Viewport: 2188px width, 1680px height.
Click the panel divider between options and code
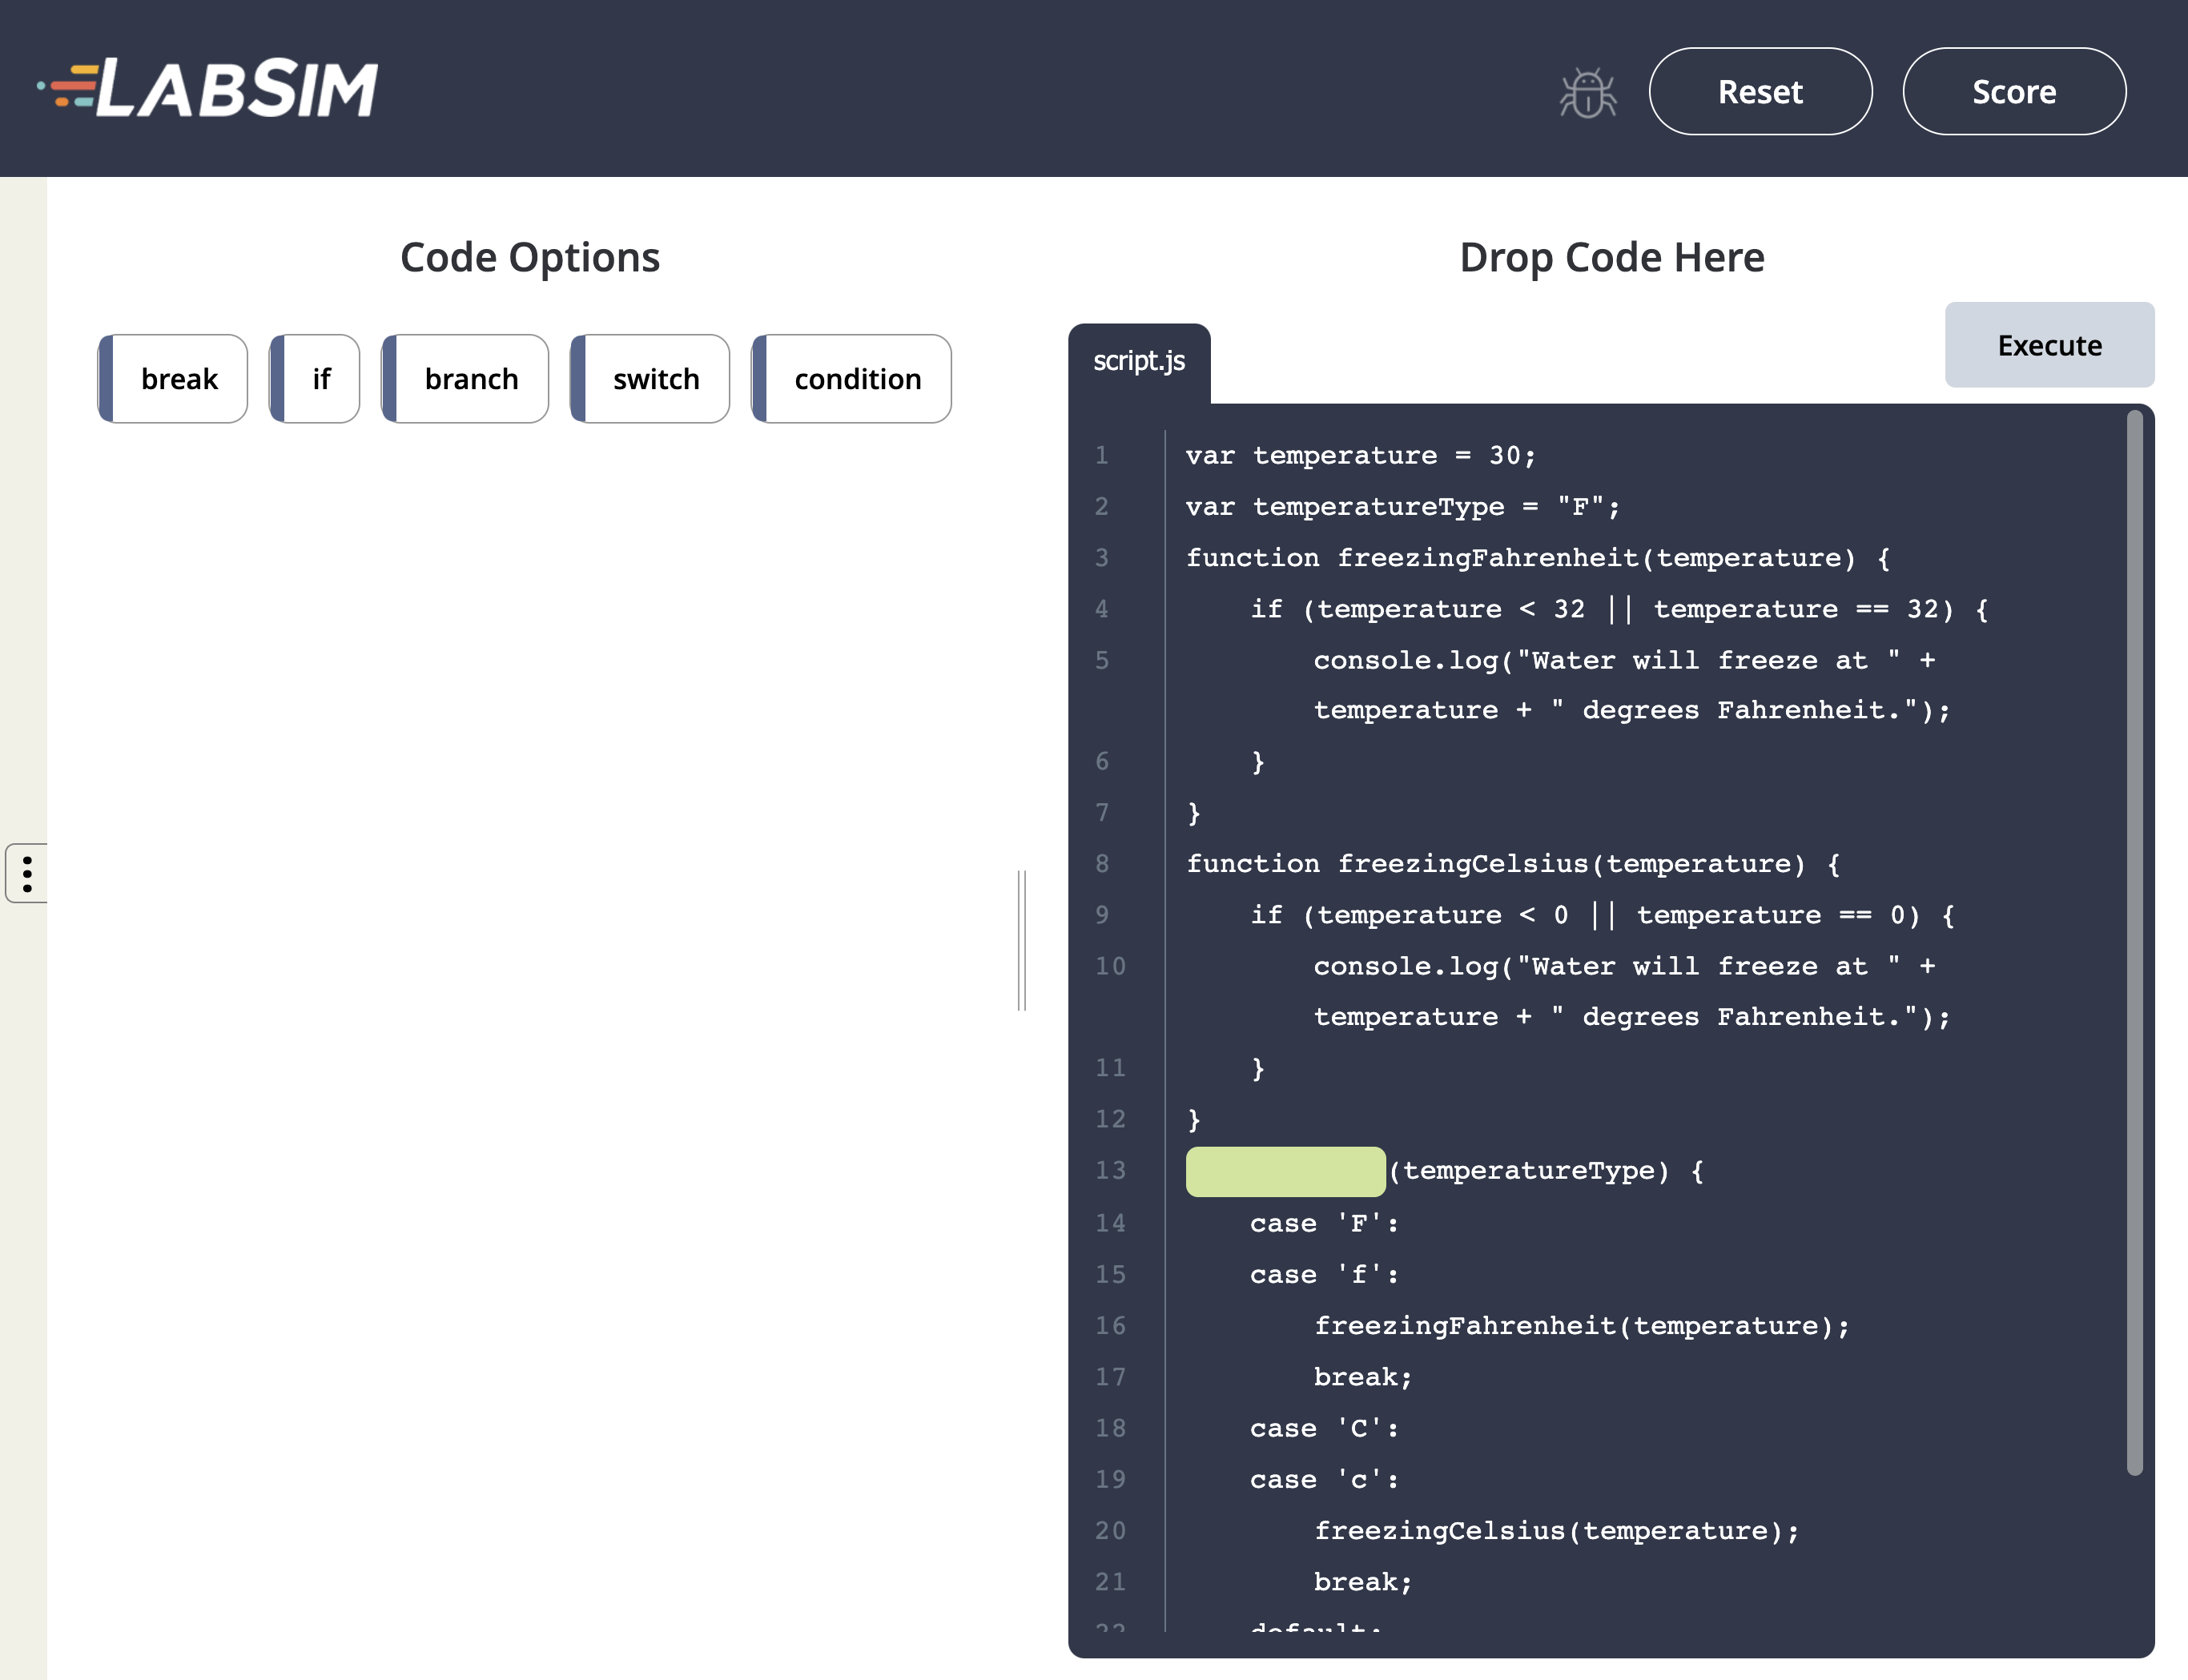click(1021, 940)
